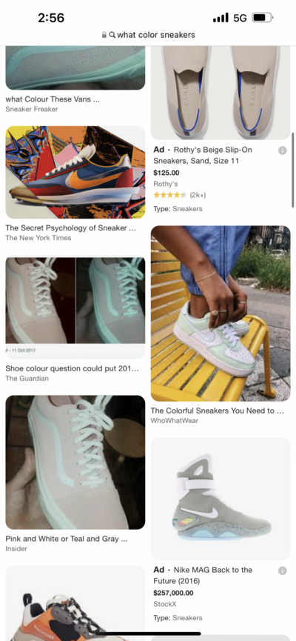
Task: Open 'The Secret Psychology of Sneaker' link
Action: 70,228
